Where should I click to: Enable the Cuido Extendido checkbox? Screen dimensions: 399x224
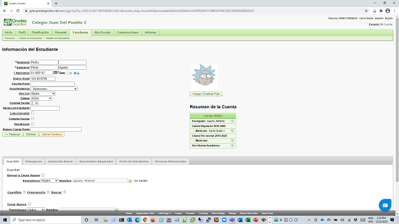tap(32, 113)
